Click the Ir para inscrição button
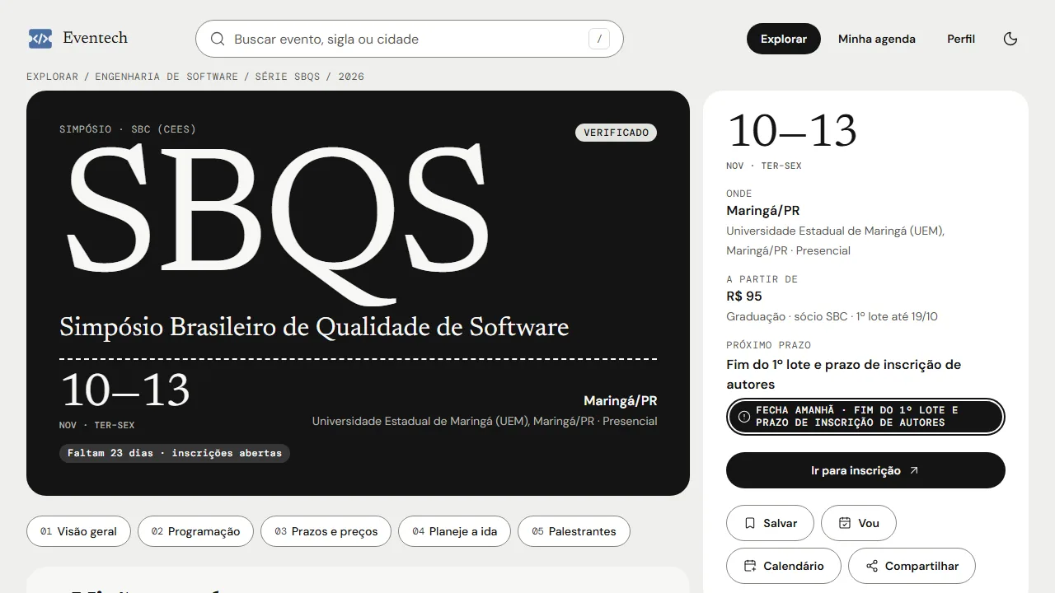 tap(865, 470)
